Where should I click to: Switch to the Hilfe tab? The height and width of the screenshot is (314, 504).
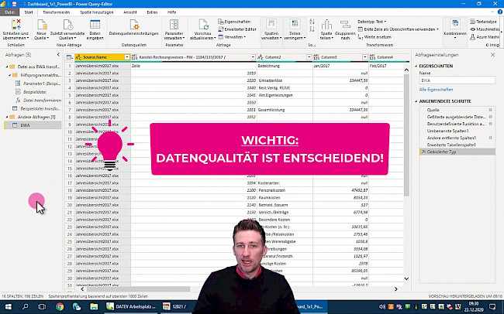171,12
